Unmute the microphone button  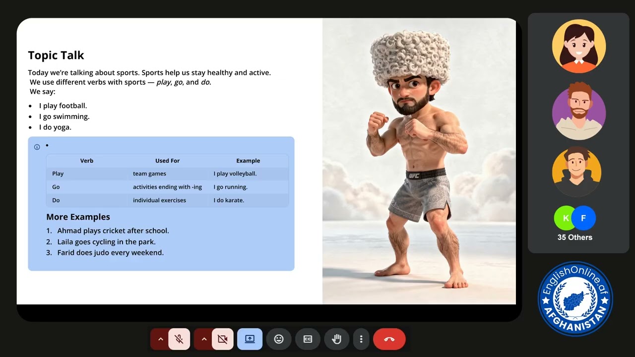click(x=179, y=339)
